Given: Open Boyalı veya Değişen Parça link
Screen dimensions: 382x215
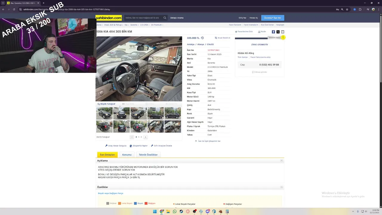Looking at the screenshot, I should [x=110, y=193].
